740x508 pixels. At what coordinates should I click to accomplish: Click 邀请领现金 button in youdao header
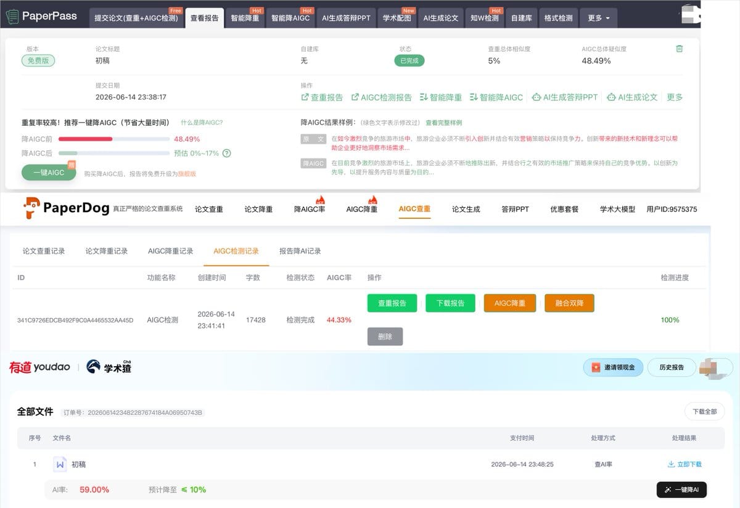click(614, 367)
